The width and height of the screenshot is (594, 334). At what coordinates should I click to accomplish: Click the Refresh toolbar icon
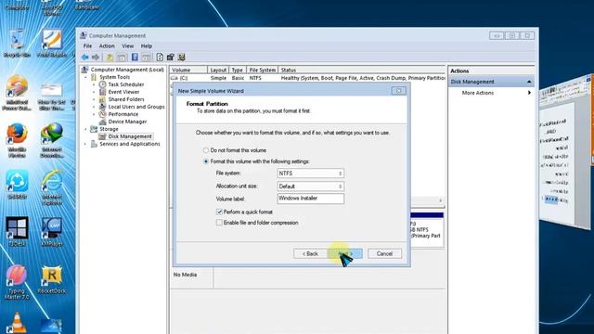tap(160, 58)
